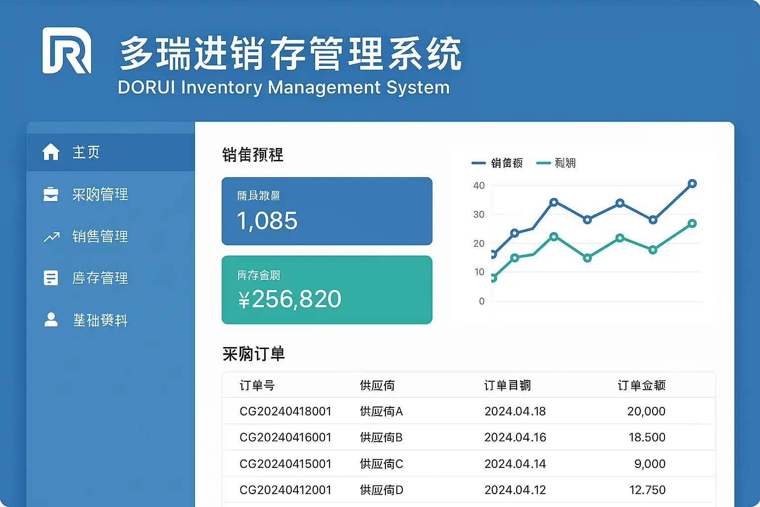
Task: Click the document icon for inventory management
Action: 51,278
